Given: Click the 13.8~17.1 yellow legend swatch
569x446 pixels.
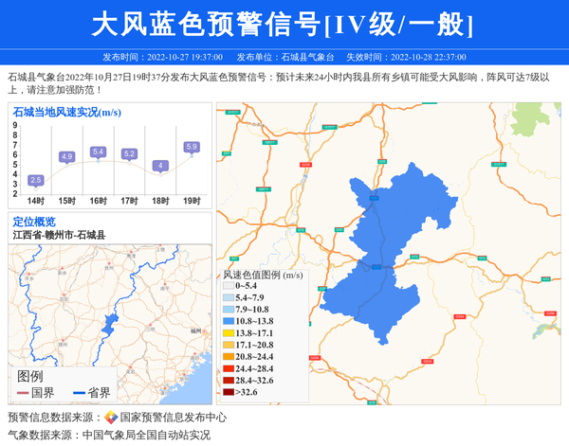Looking at the screenshot, I should [x=229, y=333].
